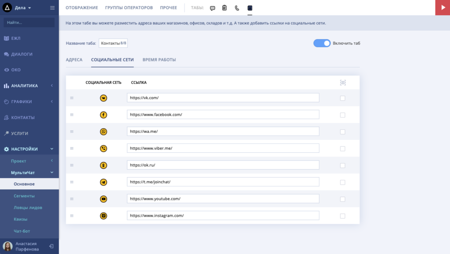
Task: Click the wa.me link input field
Action: (223, 132)
